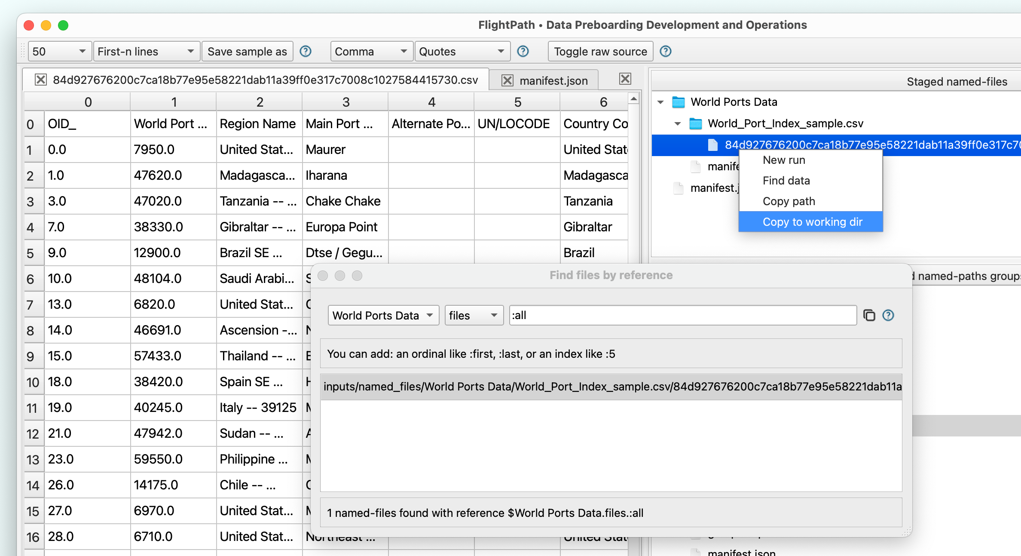Click the :all reference input field
This screenshot has height=556, width=1021.
coord(683,316)
